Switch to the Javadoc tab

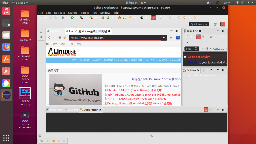[x=71, y=110]
